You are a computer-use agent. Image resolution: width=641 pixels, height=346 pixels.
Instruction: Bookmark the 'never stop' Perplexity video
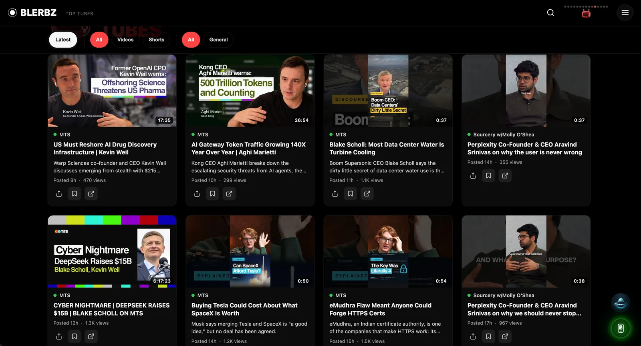[488, 336]
